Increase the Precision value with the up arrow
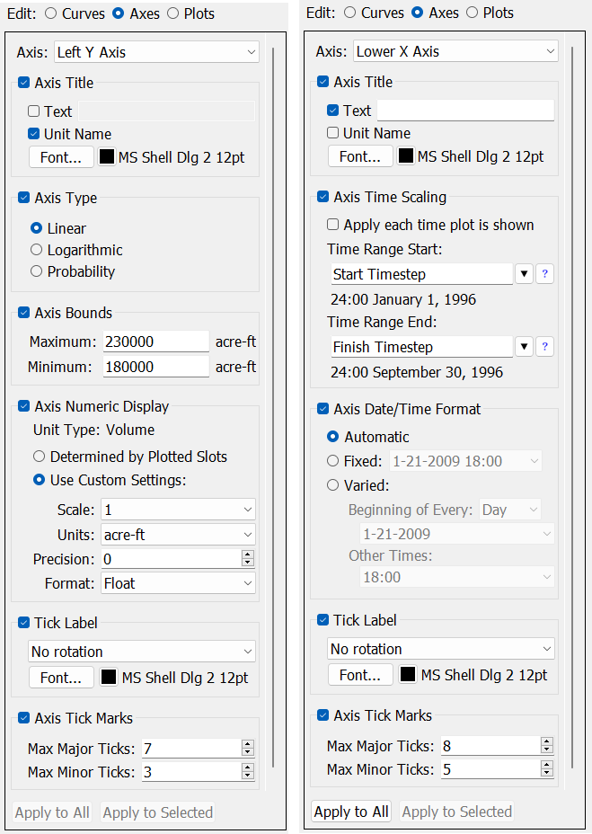This screenshot has height=834, width=592. [x=248, y=555]
